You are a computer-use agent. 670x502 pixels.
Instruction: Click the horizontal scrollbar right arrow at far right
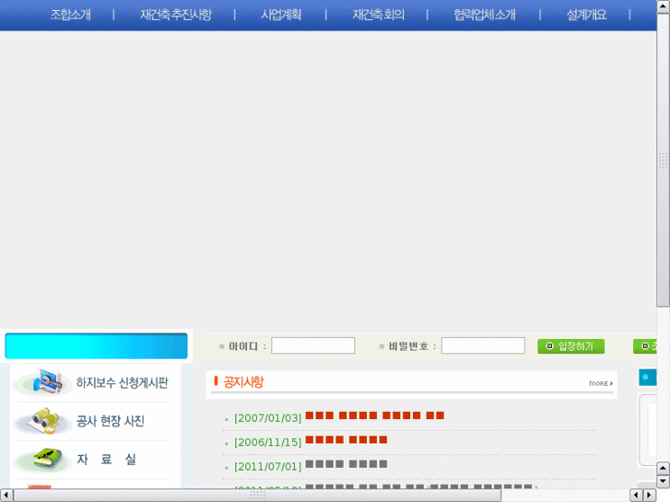[649, 496]
